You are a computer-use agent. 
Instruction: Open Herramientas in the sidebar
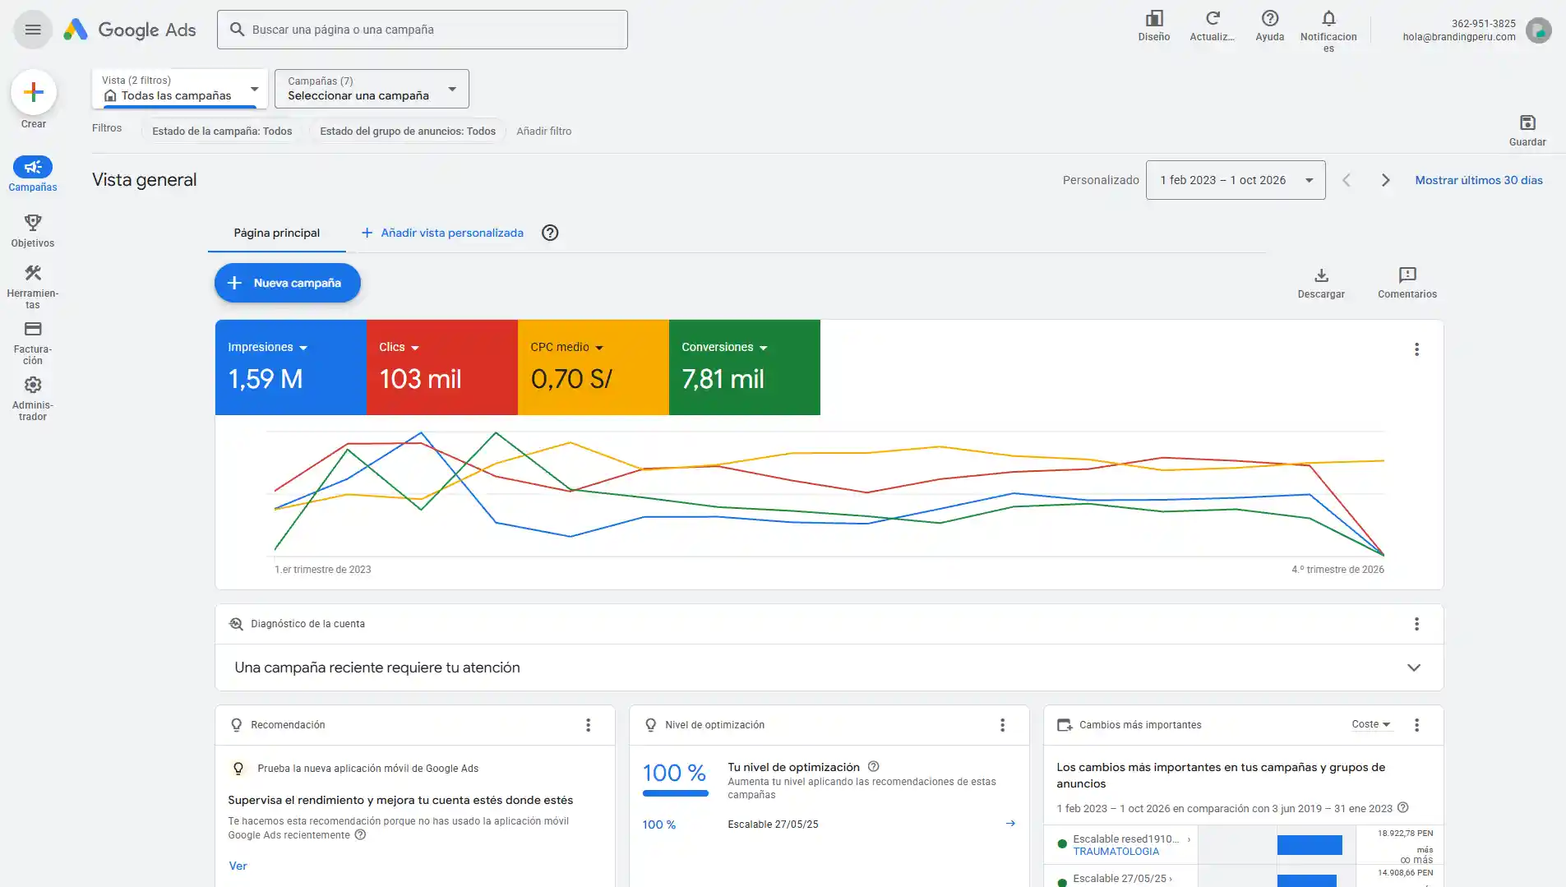[33, 286]
